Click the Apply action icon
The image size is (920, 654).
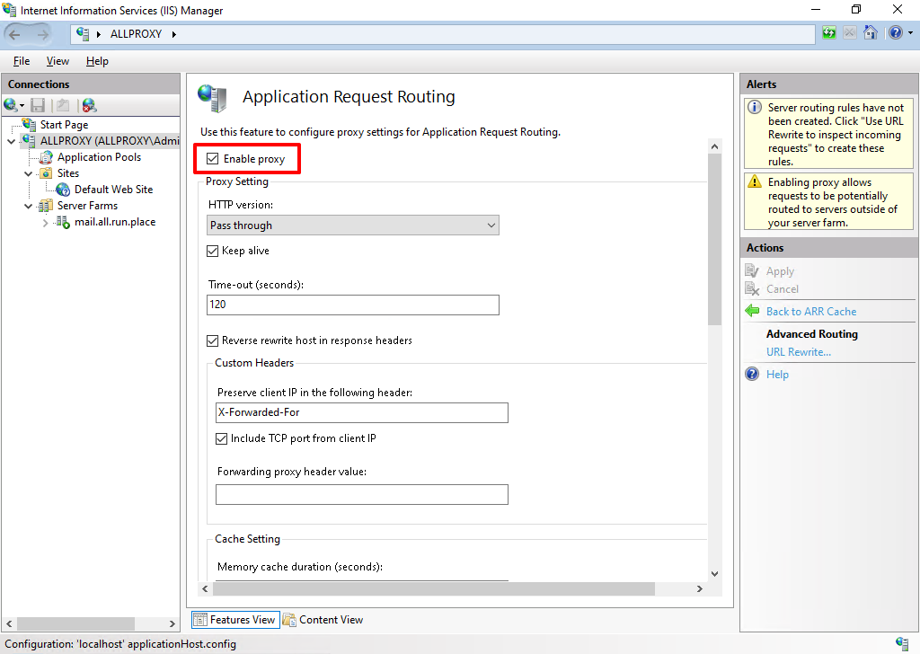[x=752, y=271]
